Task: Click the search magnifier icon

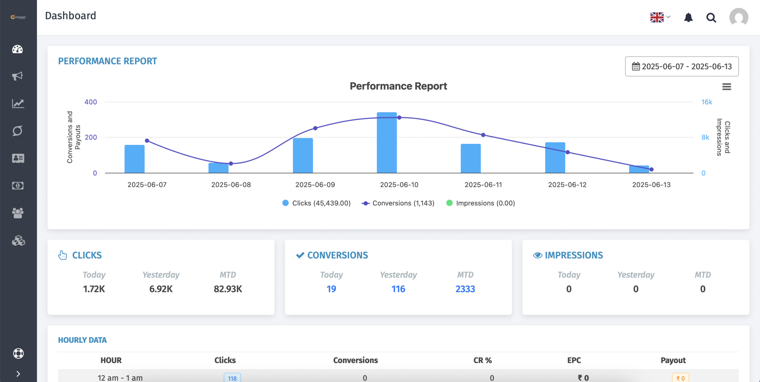Action: tap(711, 18)
